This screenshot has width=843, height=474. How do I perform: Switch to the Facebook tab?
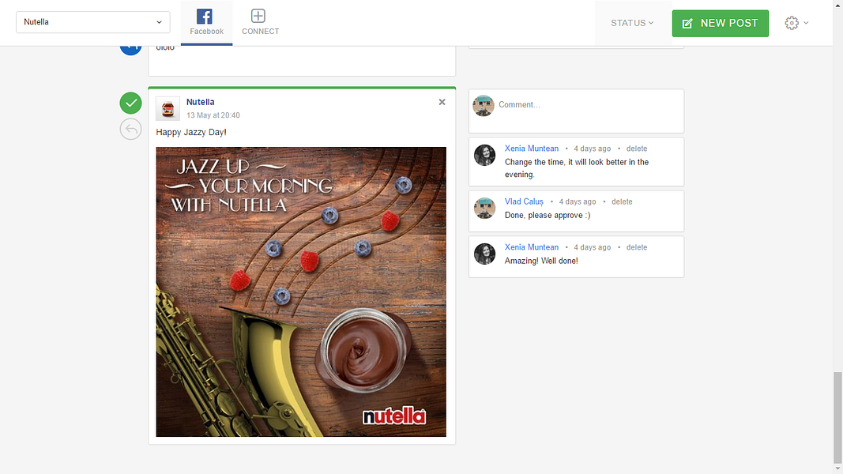tap(206, 23)
